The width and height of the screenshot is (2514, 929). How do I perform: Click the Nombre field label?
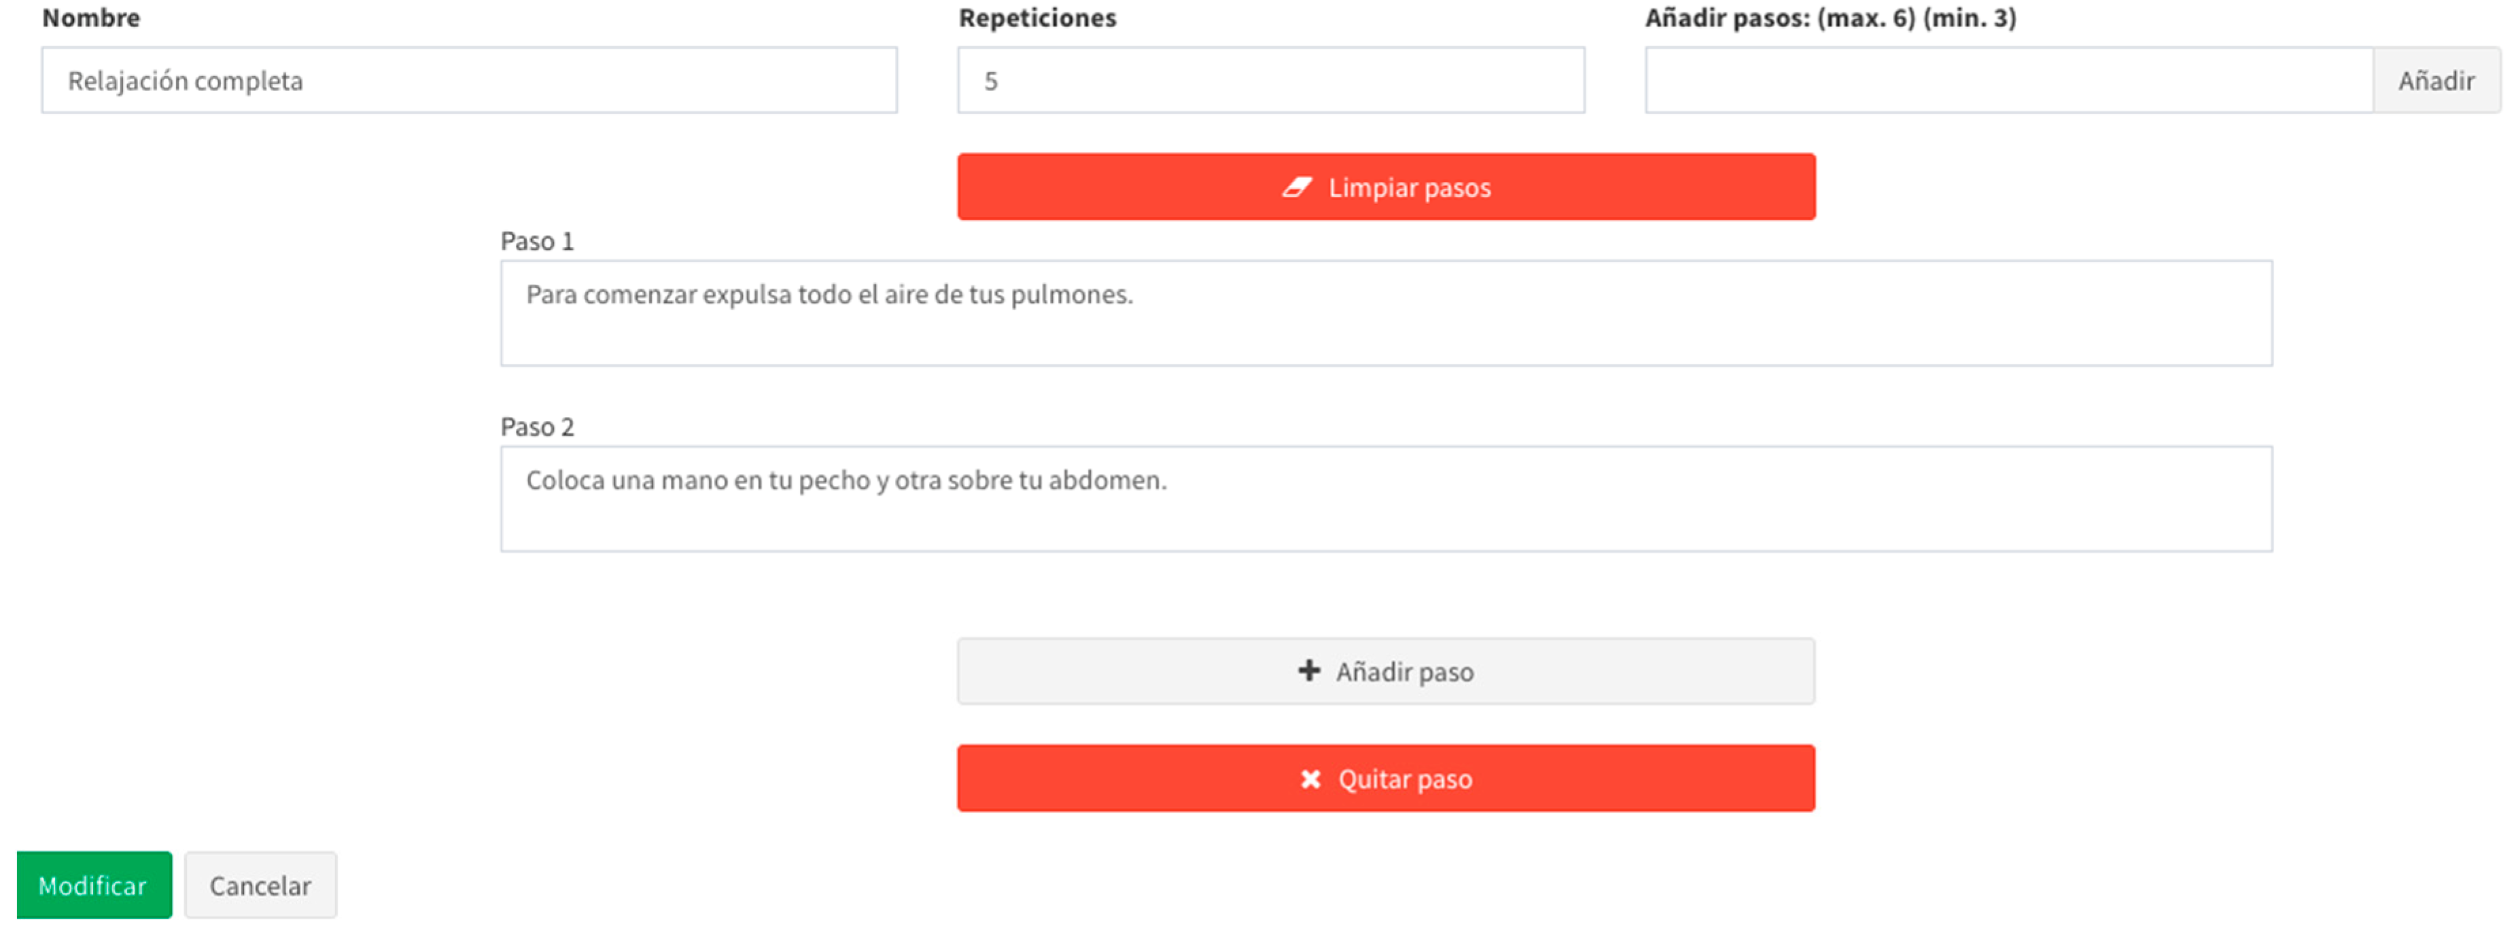point(91,18)
